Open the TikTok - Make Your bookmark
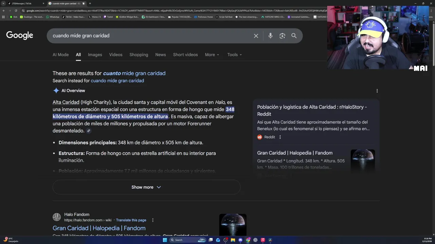The image size is (435, 244). [x=73, y=17]
